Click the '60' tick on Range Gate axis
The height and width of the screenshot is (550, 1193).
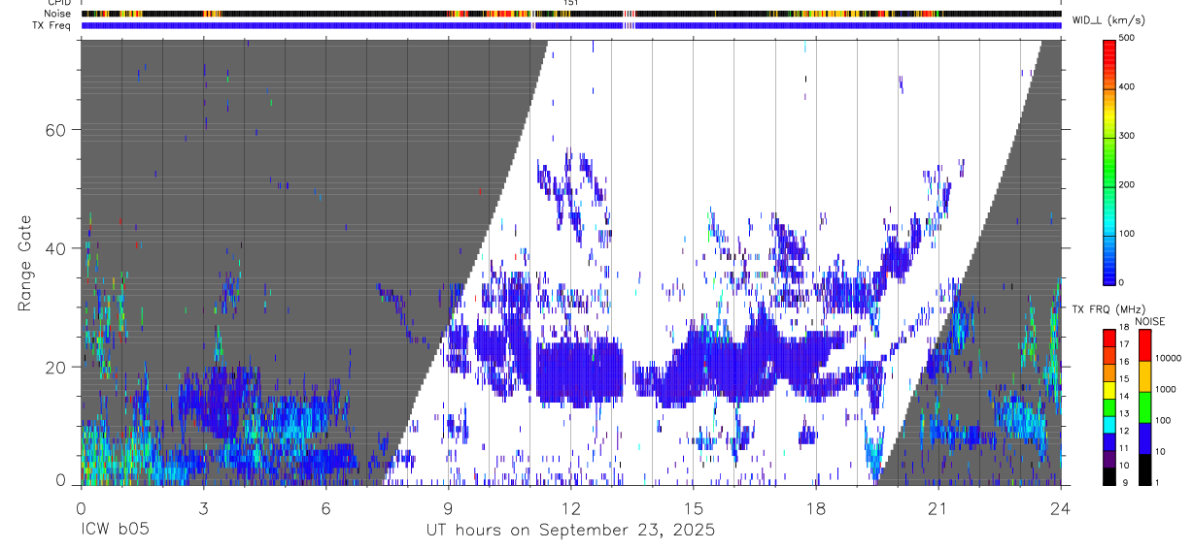pos(57,130)
